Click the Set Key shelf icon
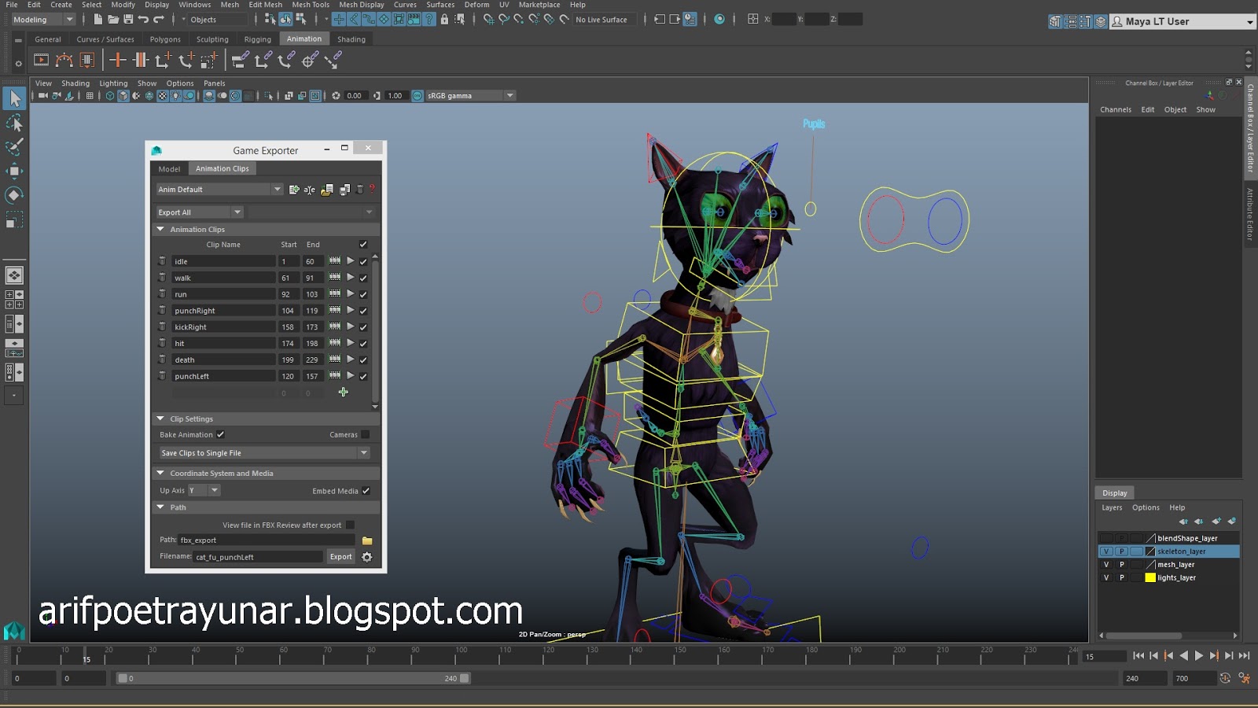 coord(117,60)
